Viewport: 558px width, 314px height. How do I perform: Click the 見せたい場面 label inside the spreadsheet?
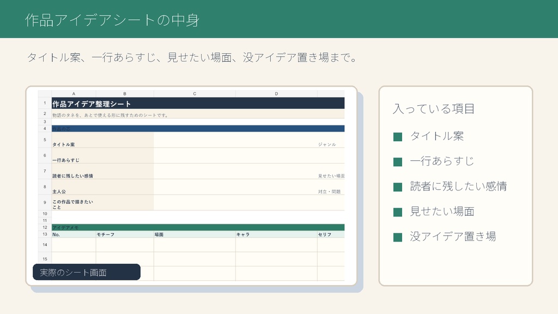(x=331, y=176)
